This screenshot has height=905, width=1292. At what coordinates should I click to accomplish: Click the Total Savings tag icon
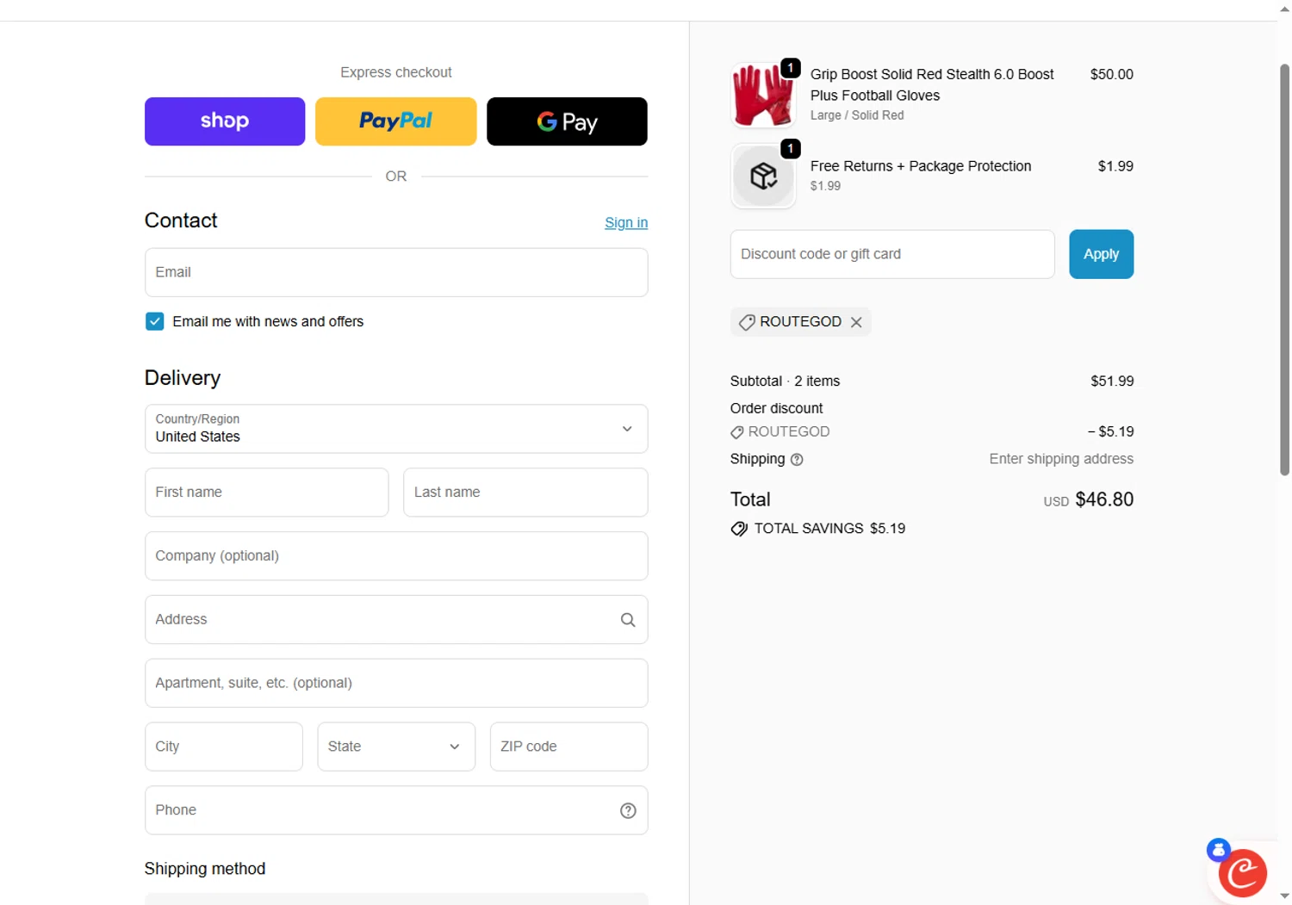point(739,529)
